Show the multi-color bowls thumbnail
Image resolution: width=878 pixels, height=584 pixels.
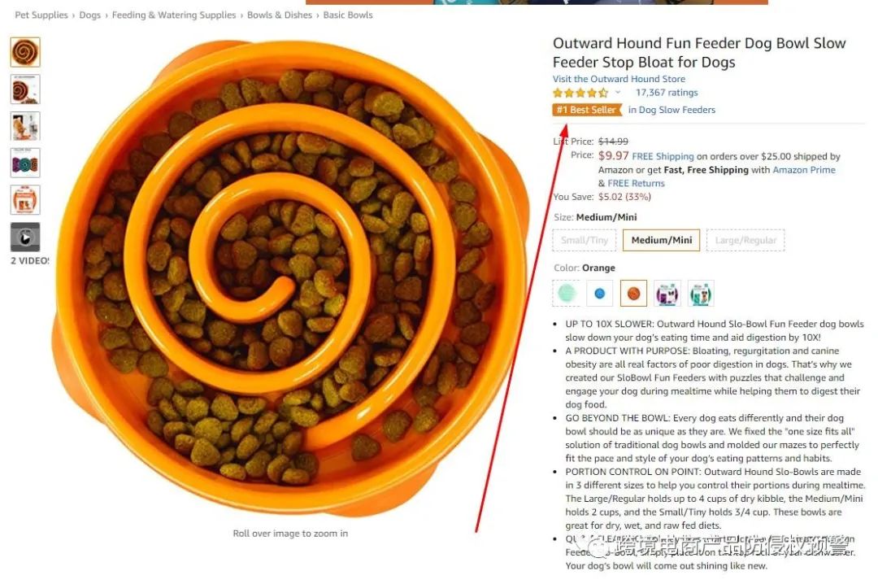(x=25, y=163)
